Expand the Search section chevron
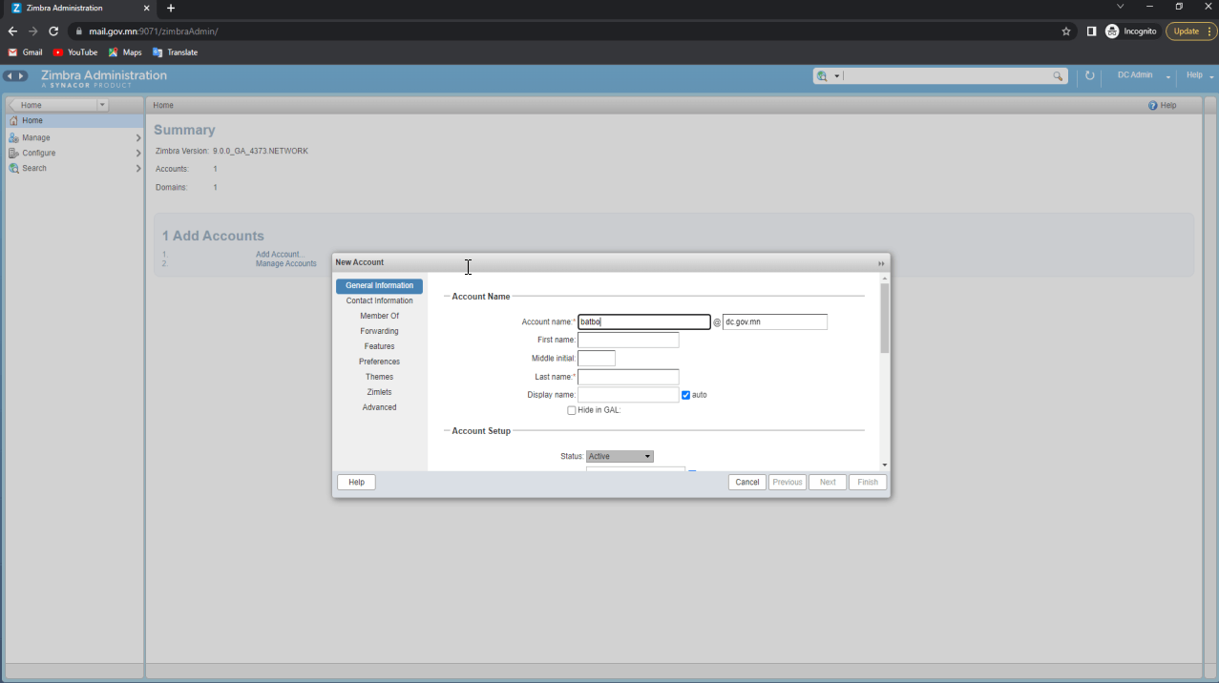The width and height of the screenshot is (1219, 683). pyautogui.click(x=138, y=169)
